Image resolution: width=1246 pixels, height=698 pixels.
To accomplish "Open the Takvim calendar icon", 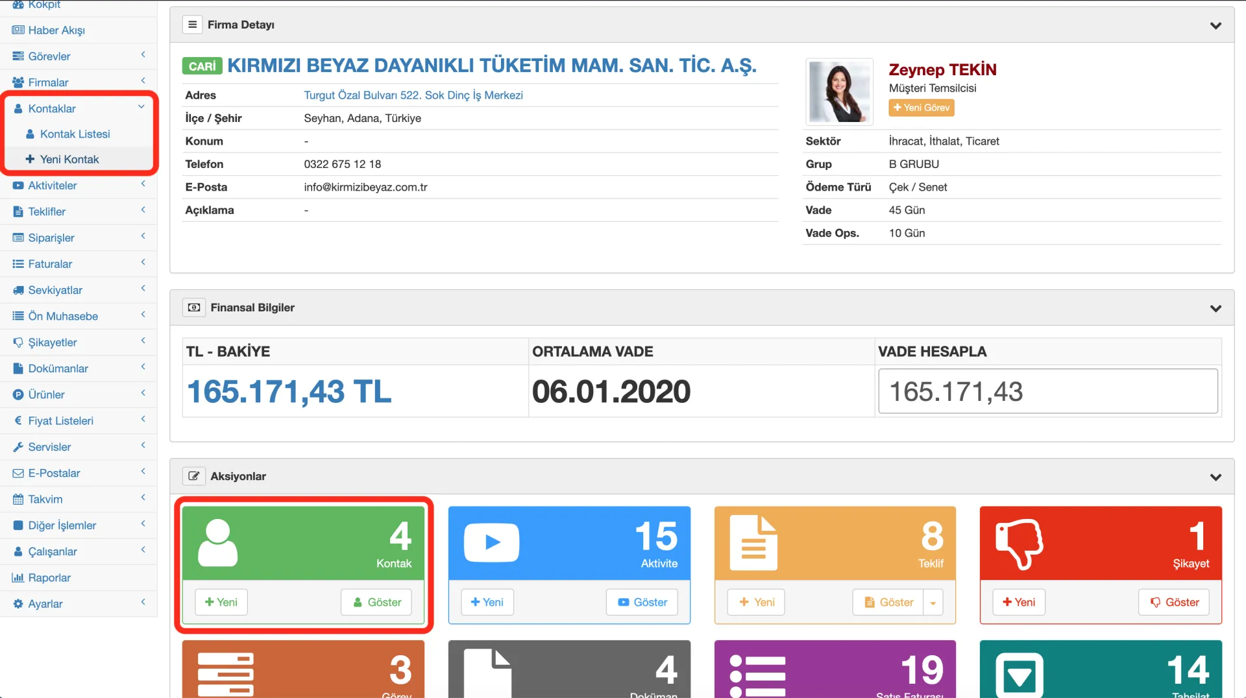I will [18, 499].
